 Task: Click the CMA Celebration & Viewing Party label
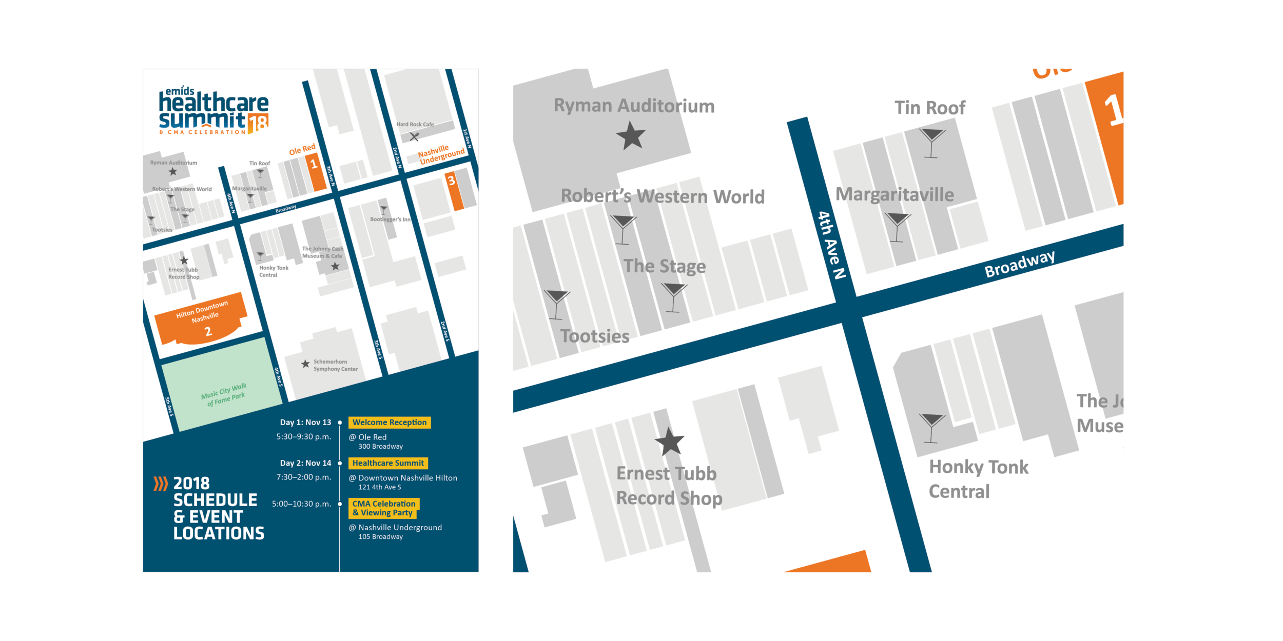point(384,508)
